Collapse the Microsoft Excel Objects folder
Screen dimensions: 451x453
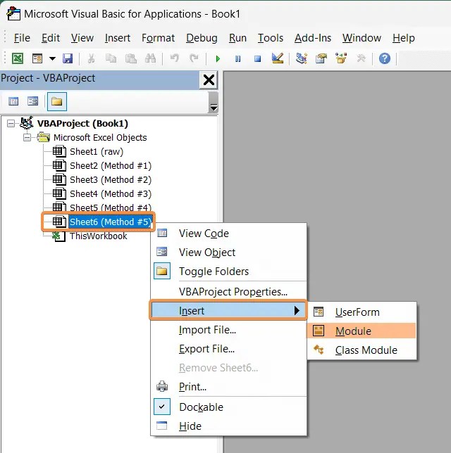[x=27, y=138]
